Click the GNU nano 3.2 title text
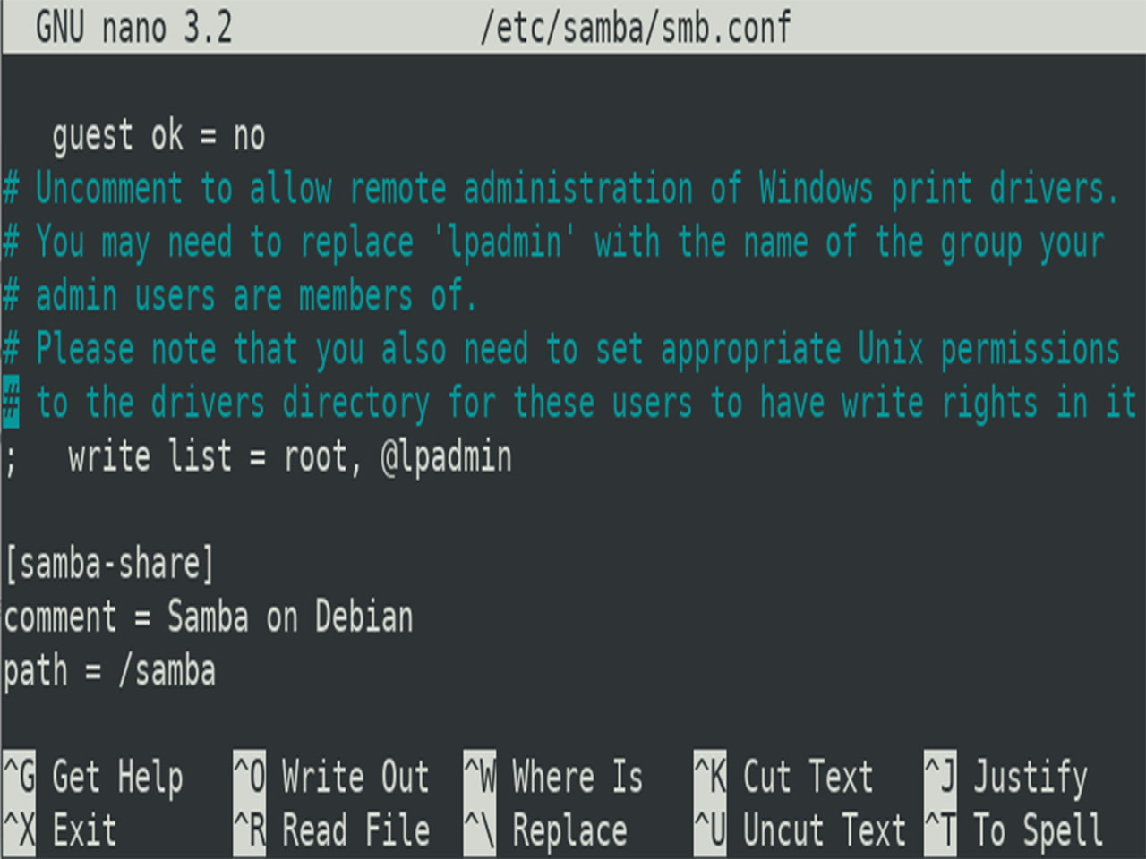1146x859 pixels. (x=133, y=28)
